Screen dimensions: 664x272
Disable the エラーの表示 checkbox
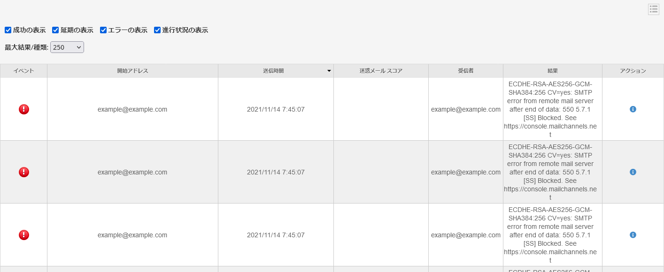tap(103, 30)
